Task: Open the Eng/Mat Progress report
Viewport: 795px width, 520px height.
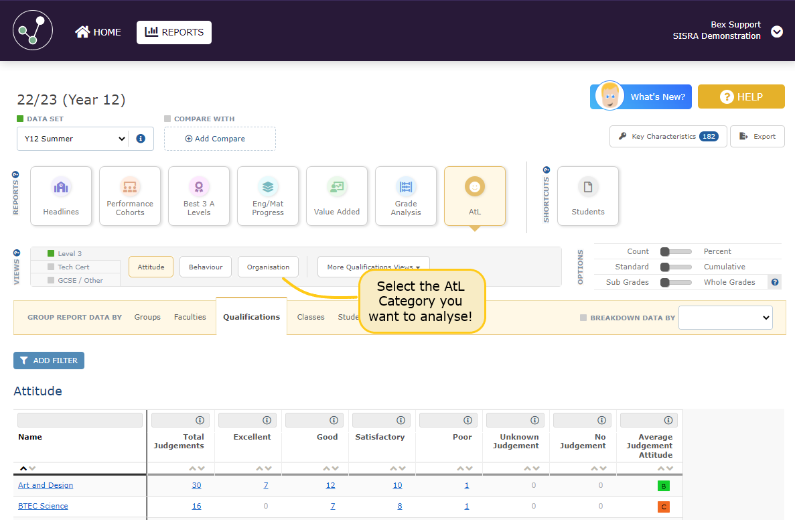Action: (x=268, y=196)
